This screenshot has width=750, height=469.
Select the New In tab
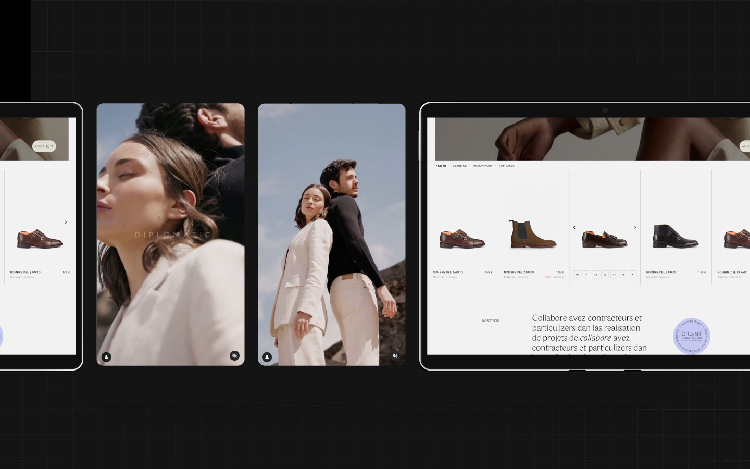pos(441,166)
